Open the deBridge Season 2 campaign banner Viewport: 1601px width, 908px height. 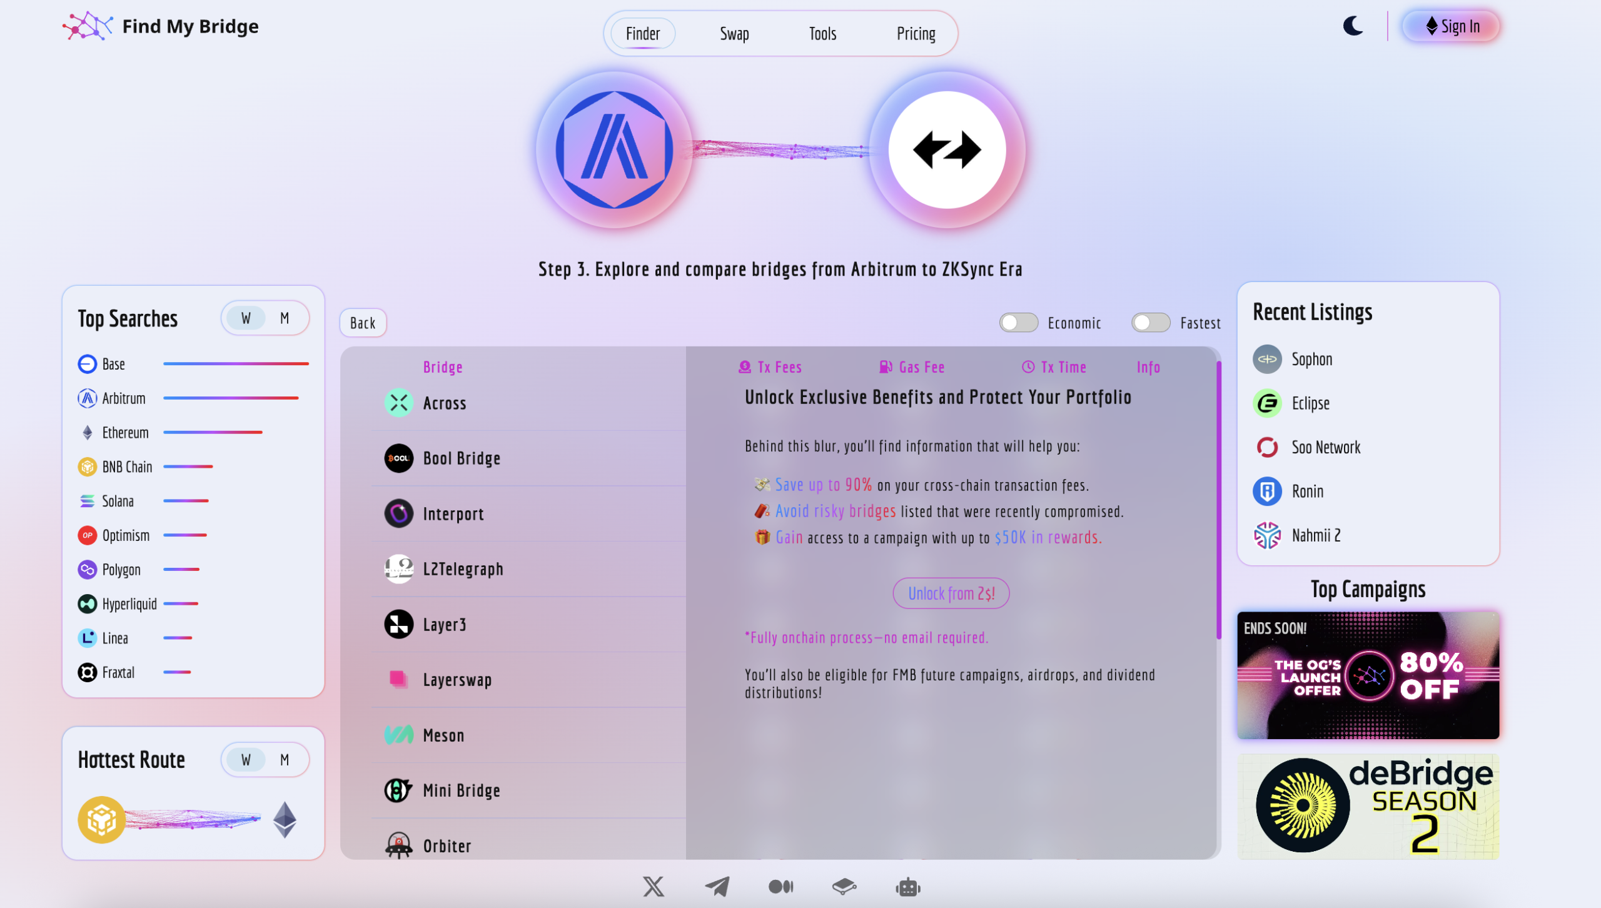click(1368, 806)
